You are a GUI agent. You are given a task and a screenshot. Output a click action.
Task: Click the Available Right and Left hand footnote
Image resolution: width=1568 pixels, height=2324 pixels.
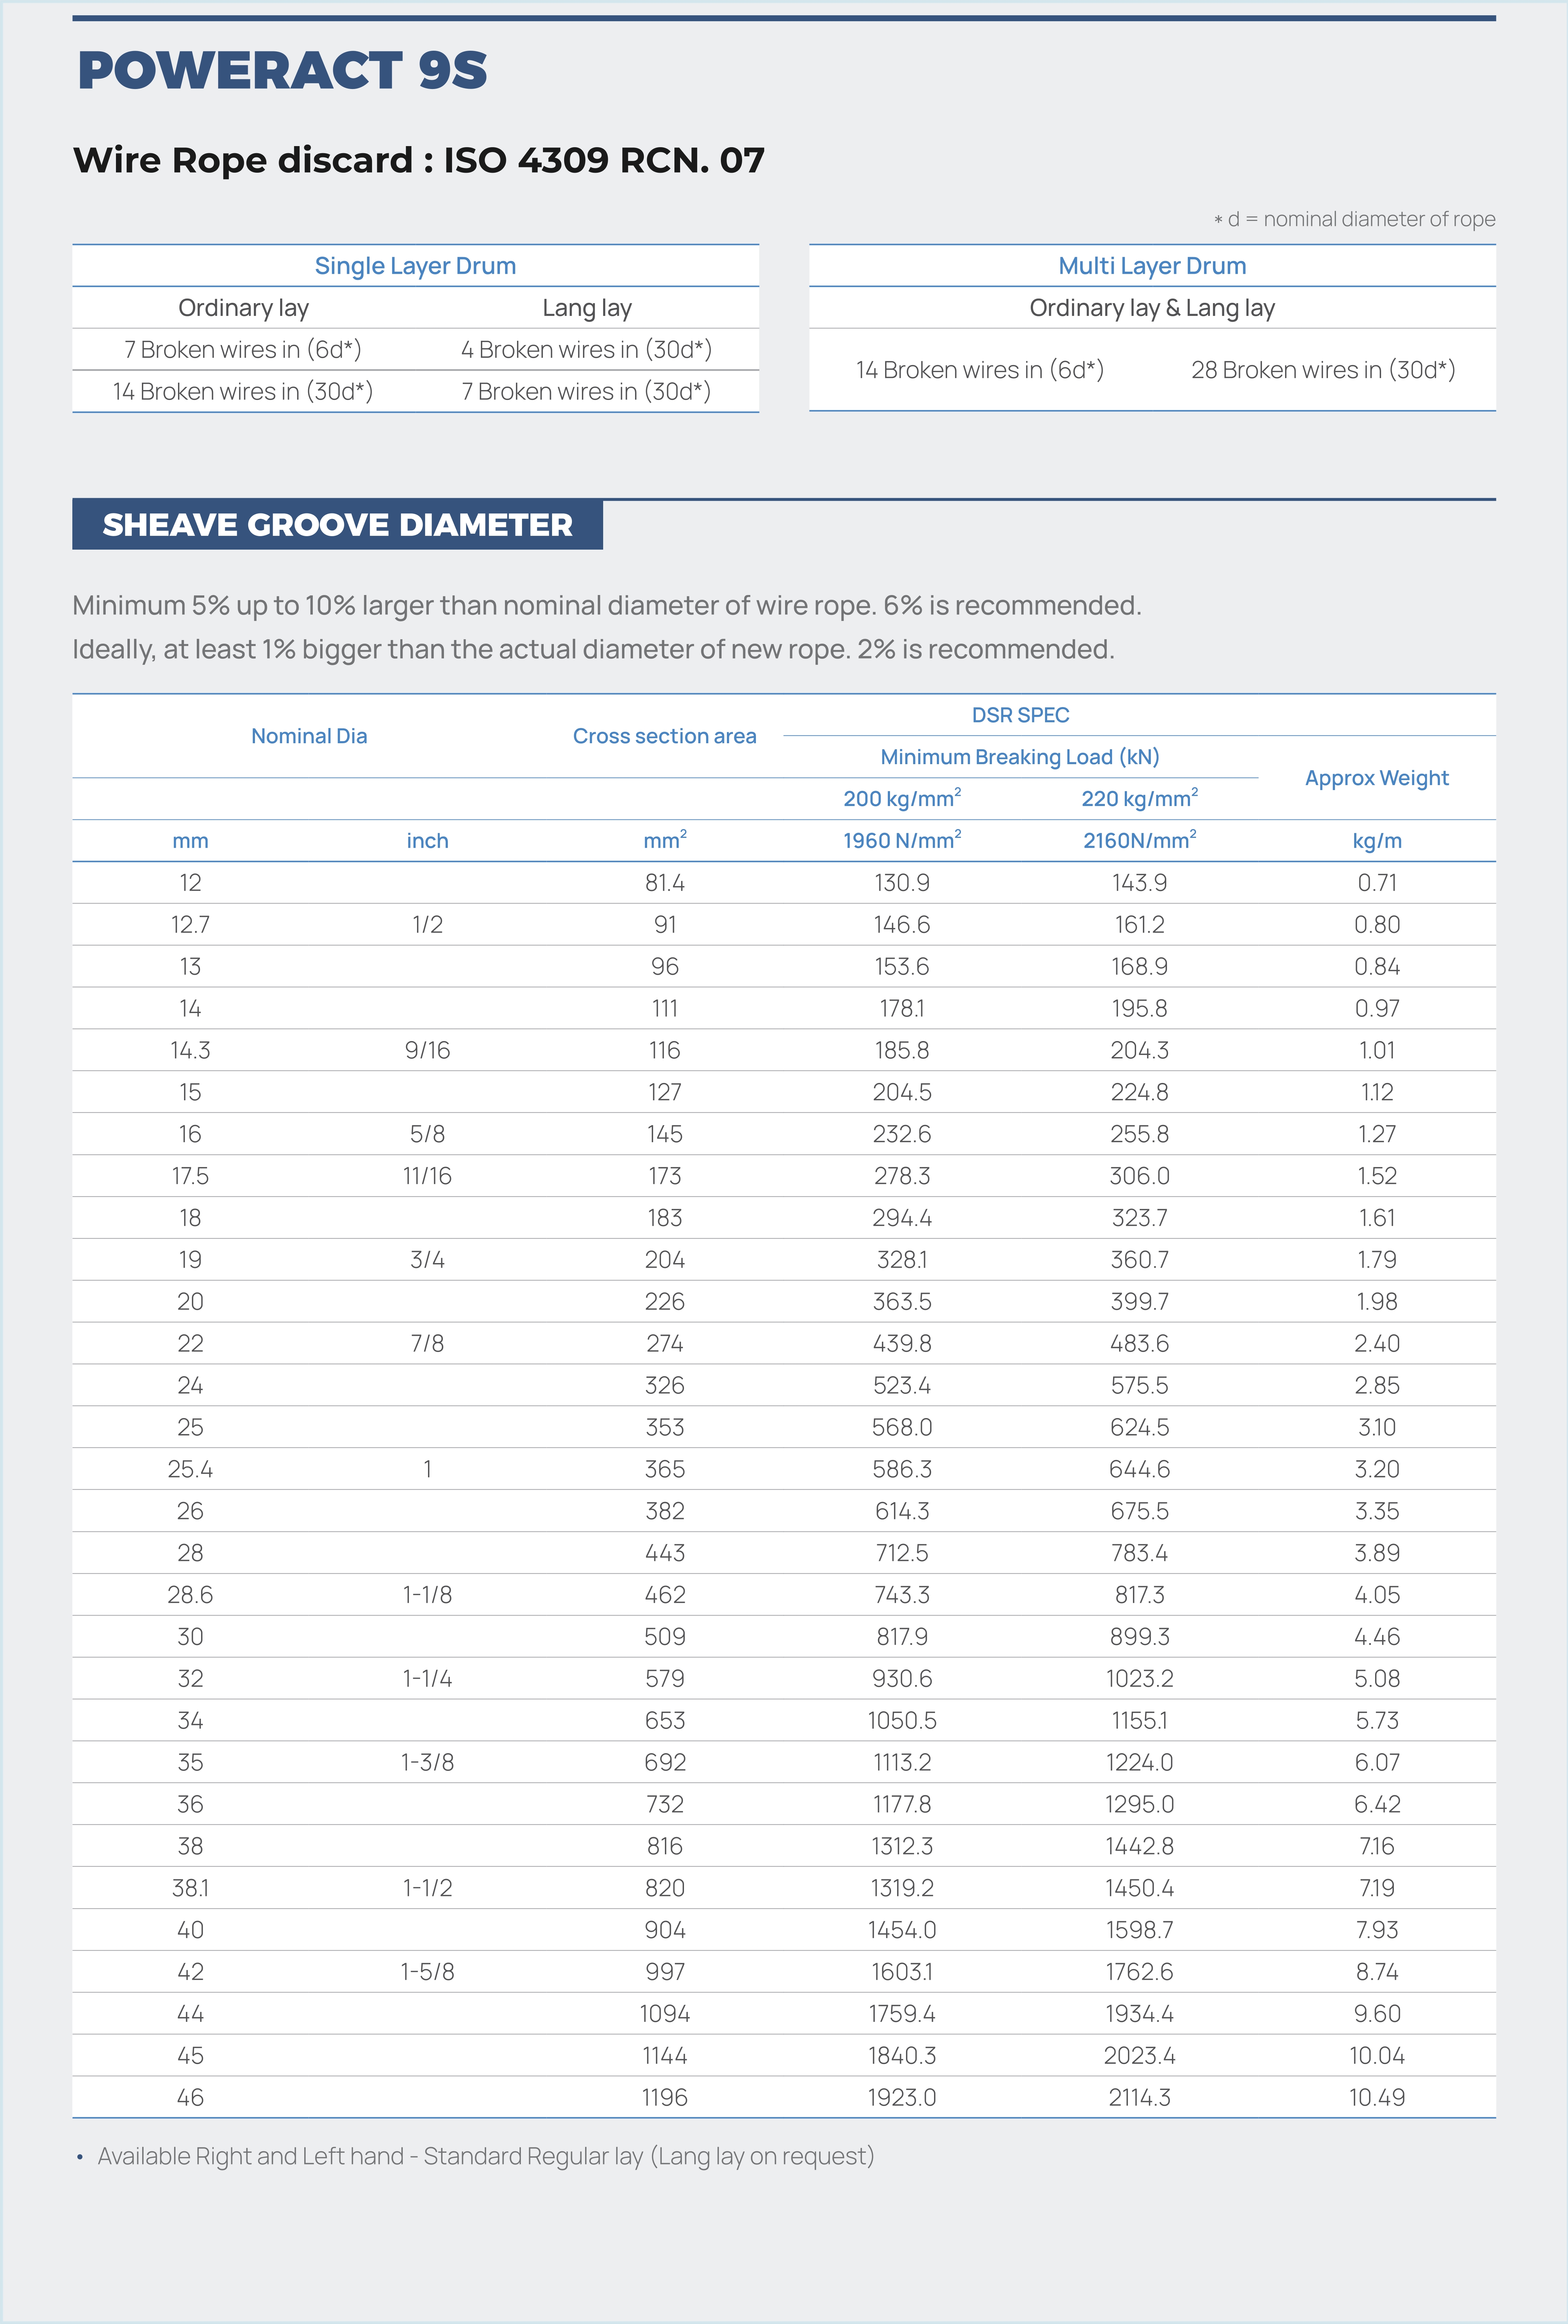click(485, 2156)
